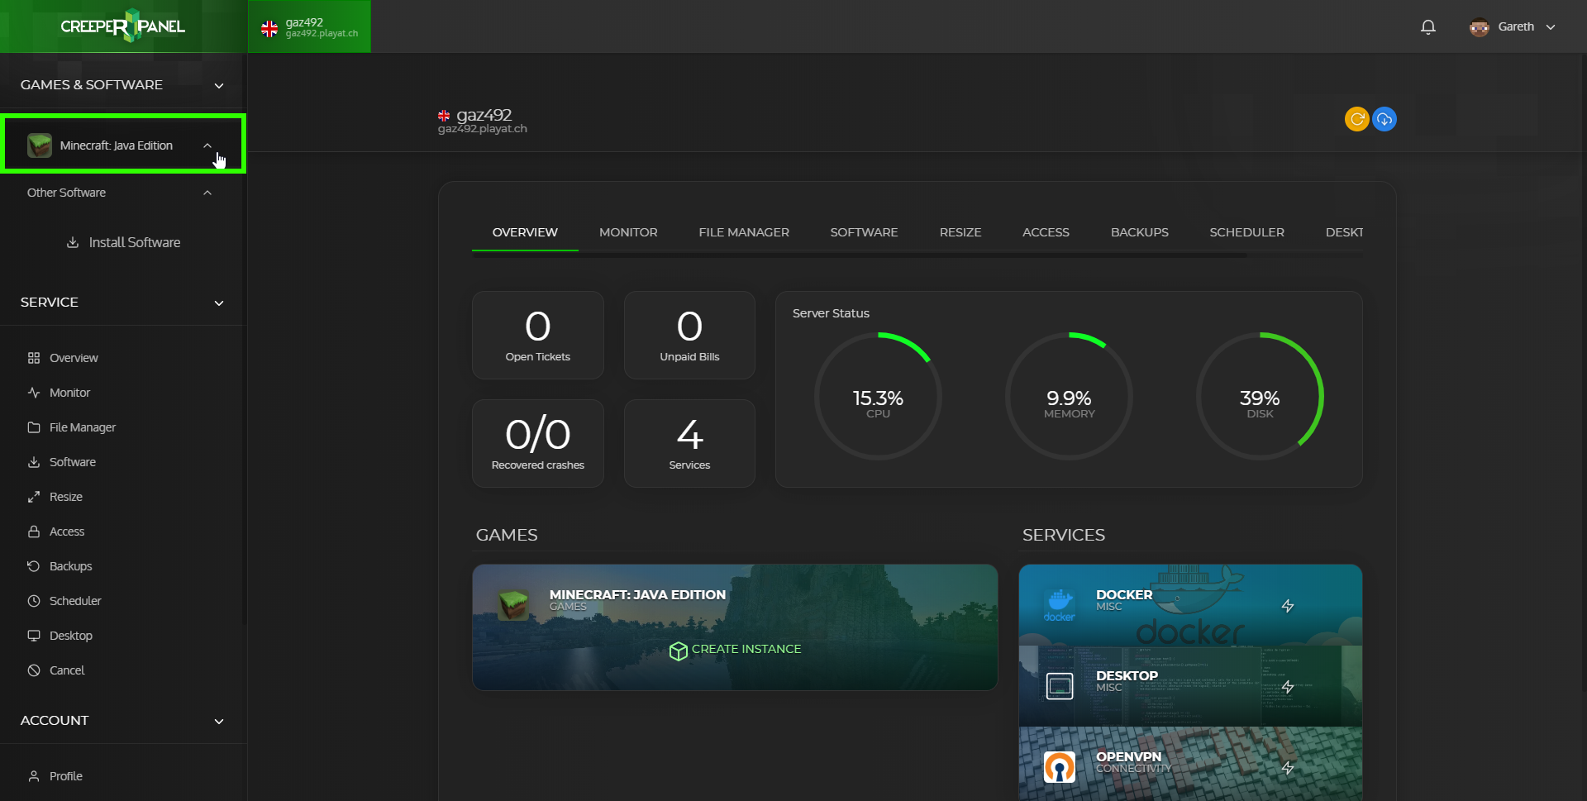Image resolution: width=1587 pixels, height=801 pixels.
Task: Click the Services count card
Action: click(x=689, y=443)
